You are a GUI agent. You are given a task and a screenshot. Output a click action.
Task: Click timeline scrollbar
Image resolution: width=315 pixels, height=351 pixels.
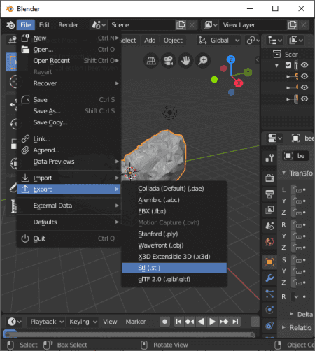[x=129, y=335]
